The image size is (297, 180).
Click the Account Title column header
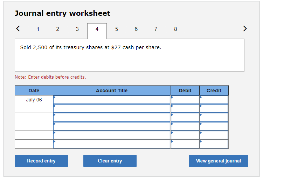112,91
